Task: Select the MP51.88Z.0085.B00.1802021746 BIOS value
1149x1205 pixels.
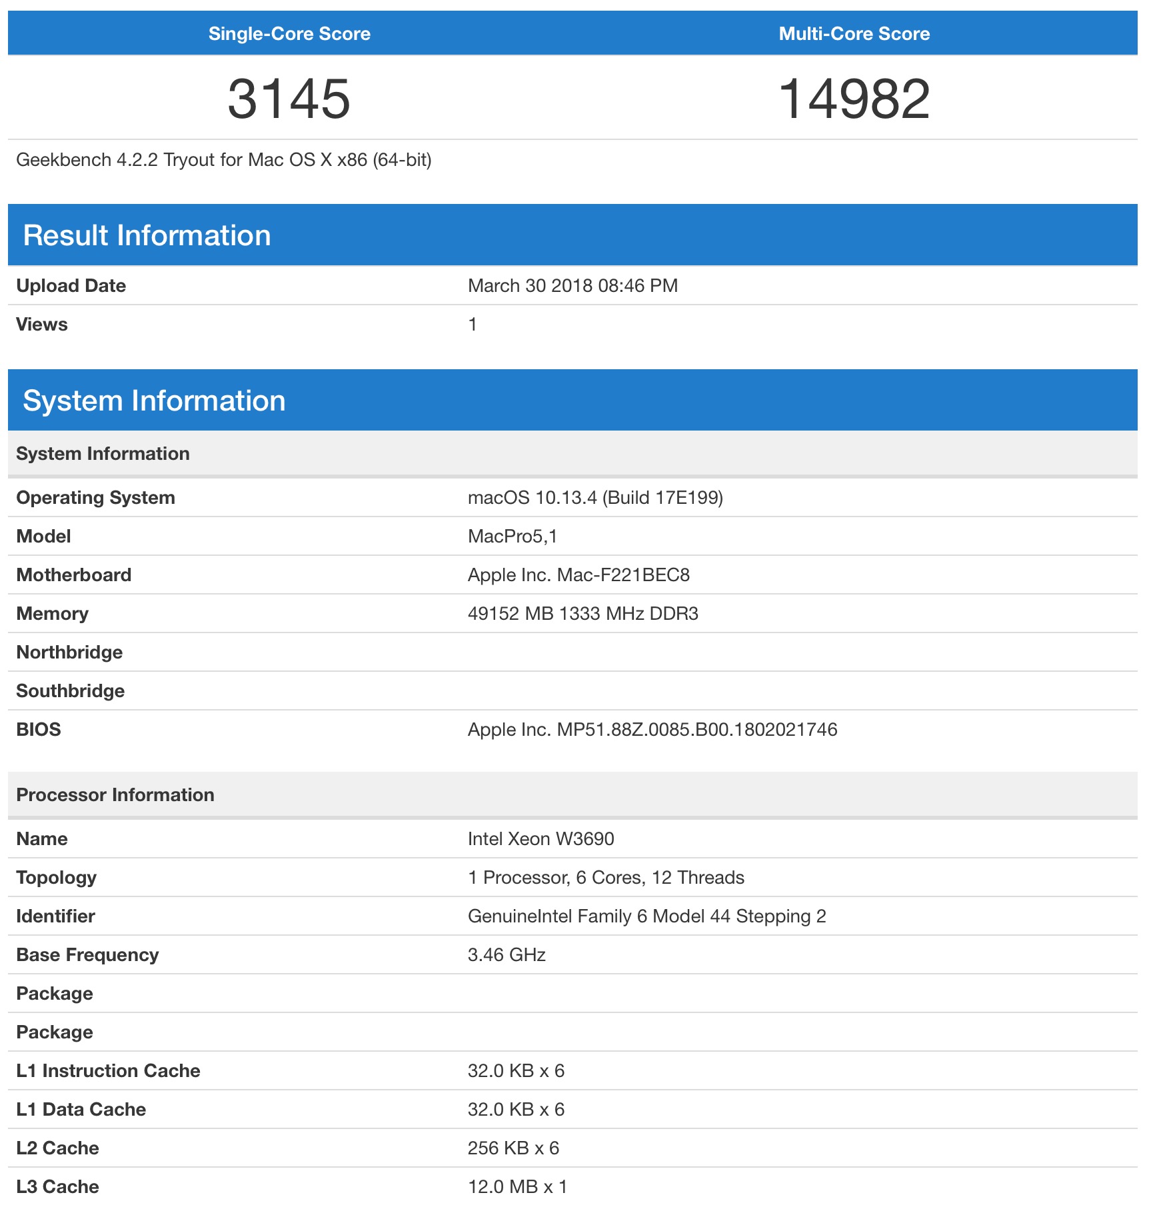Action: (697, 730)
